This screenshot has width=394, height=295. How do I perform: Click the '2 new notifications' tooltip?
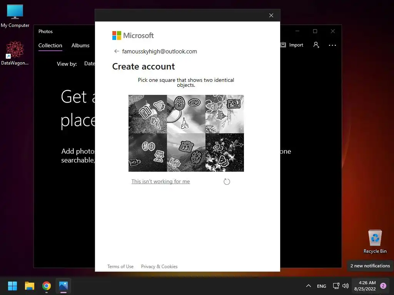click(370, 266)
